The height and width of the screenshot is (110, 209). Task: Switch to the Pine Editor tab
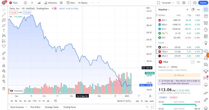35,107
